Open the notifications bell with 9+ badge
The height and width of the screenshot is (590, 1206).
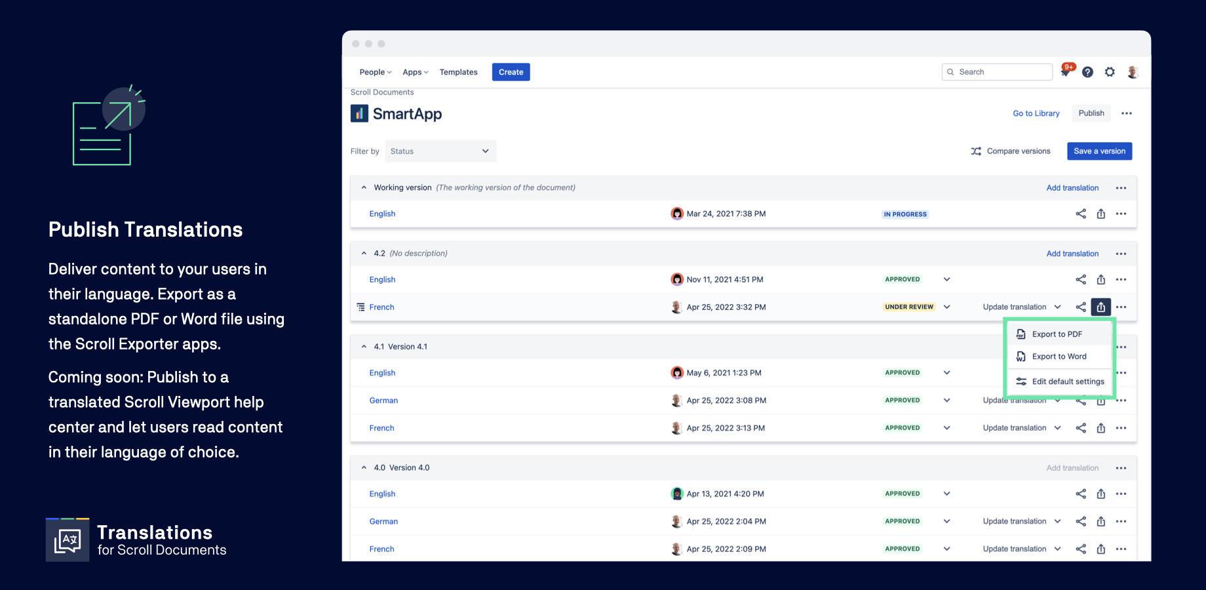pos(1066,71)
